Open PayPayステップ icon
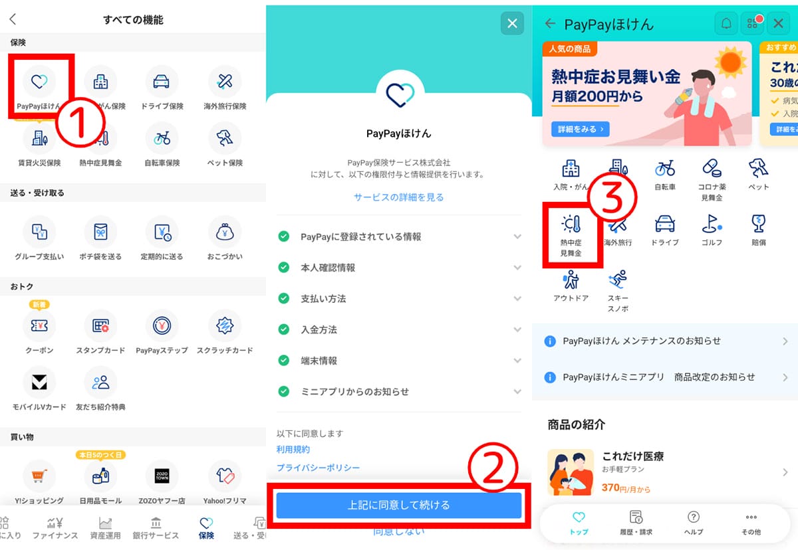Viewport: 798px width, 550px height. 161,325
